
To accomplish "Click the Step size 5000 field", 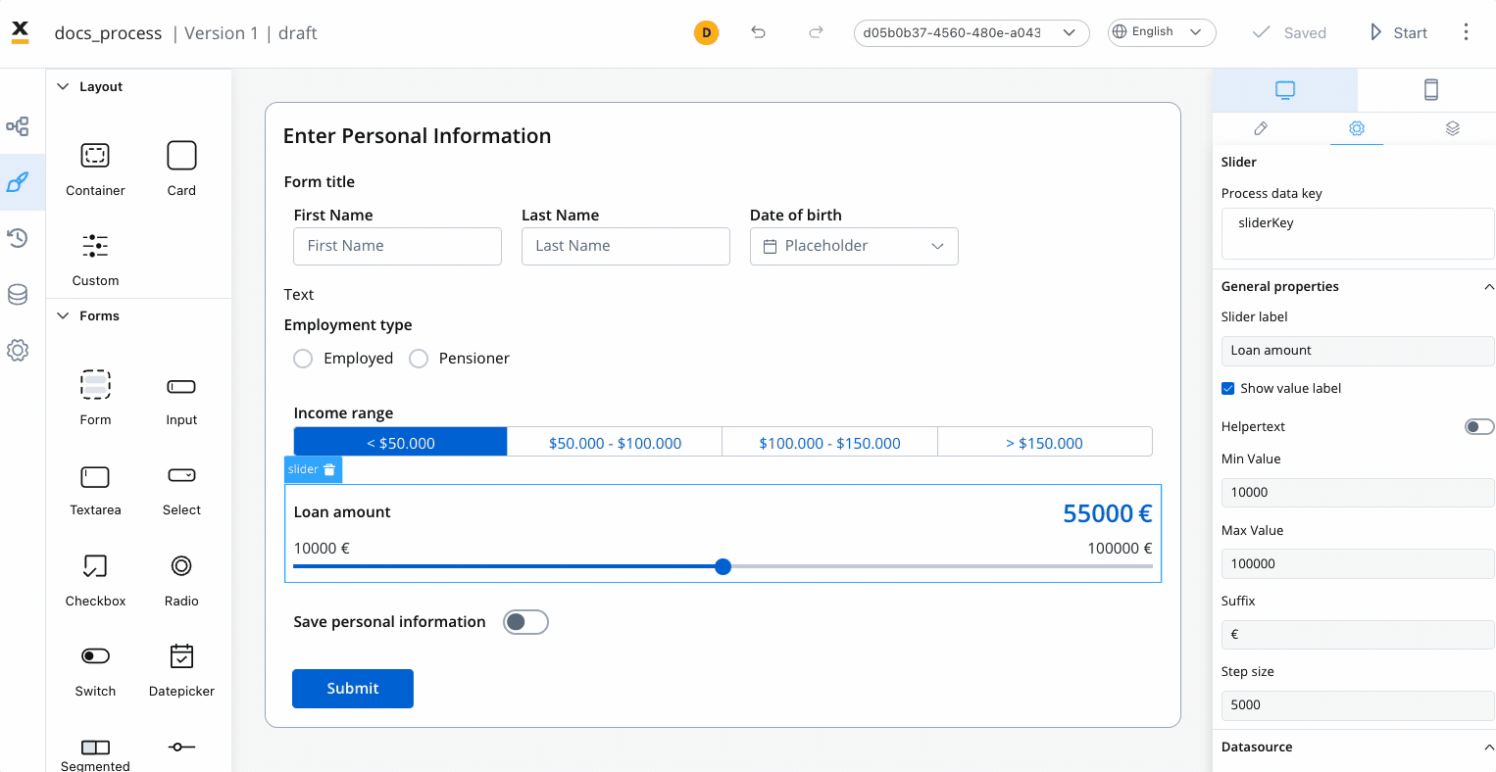I will [x=1358, y=705].
